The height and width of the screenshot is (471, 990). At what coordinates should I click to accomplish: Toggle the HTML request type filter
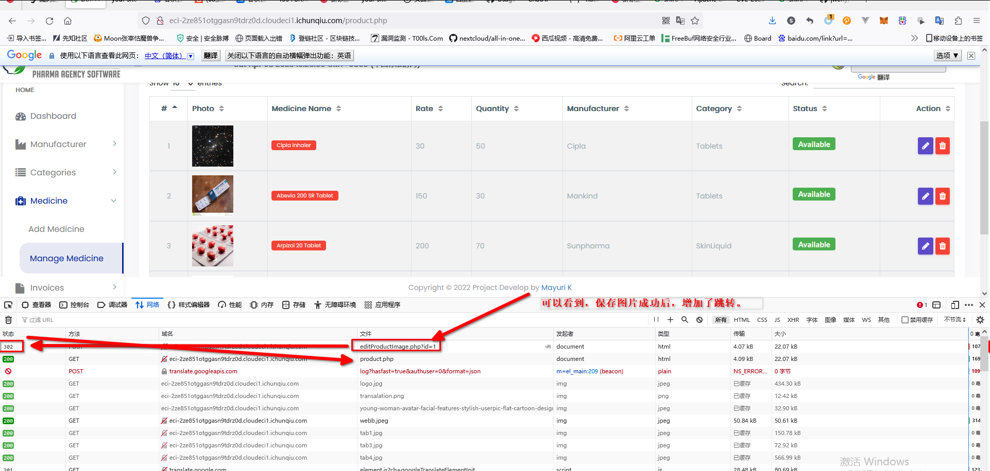[x=742, y=320]
